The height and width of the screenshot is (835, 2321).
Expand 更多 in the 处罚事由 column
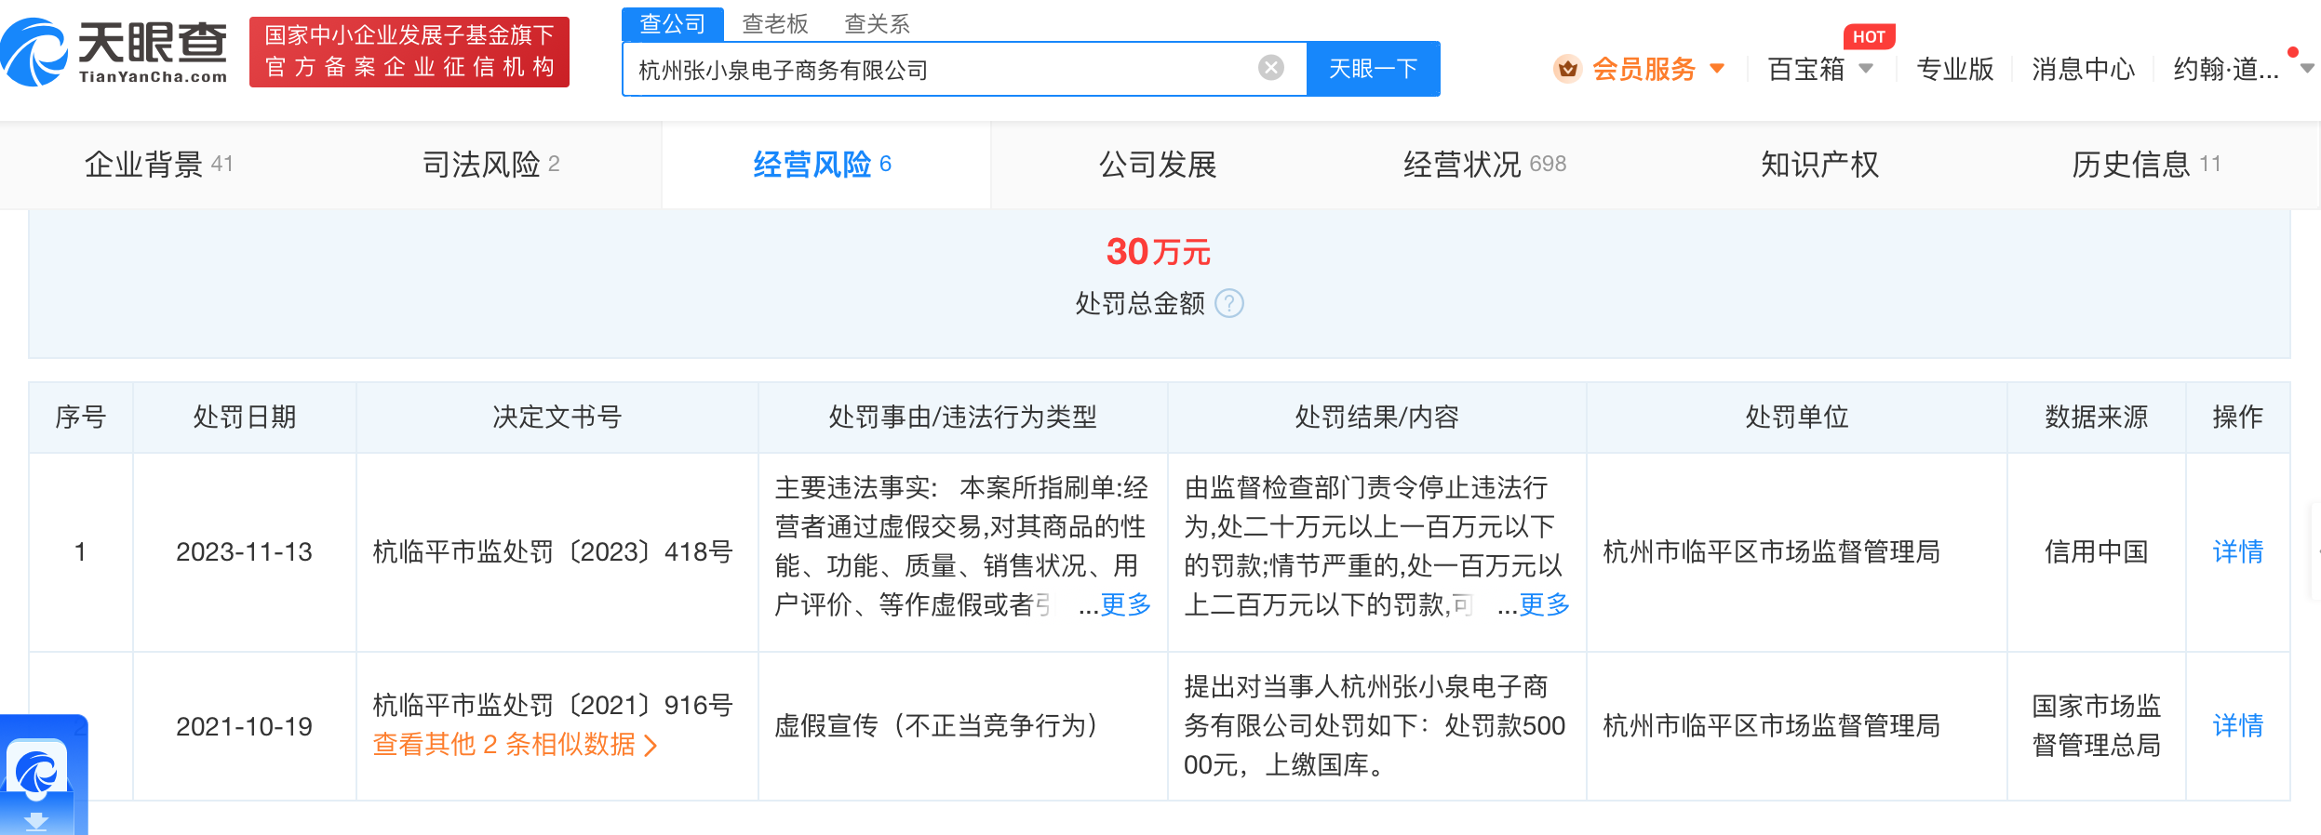[1125, 605]
